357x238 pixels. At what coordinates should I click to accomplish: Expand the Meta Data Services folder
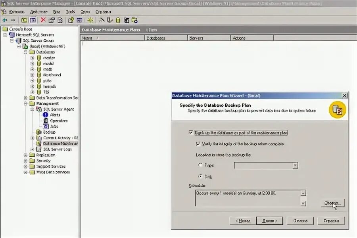click(x=25, y=172)
